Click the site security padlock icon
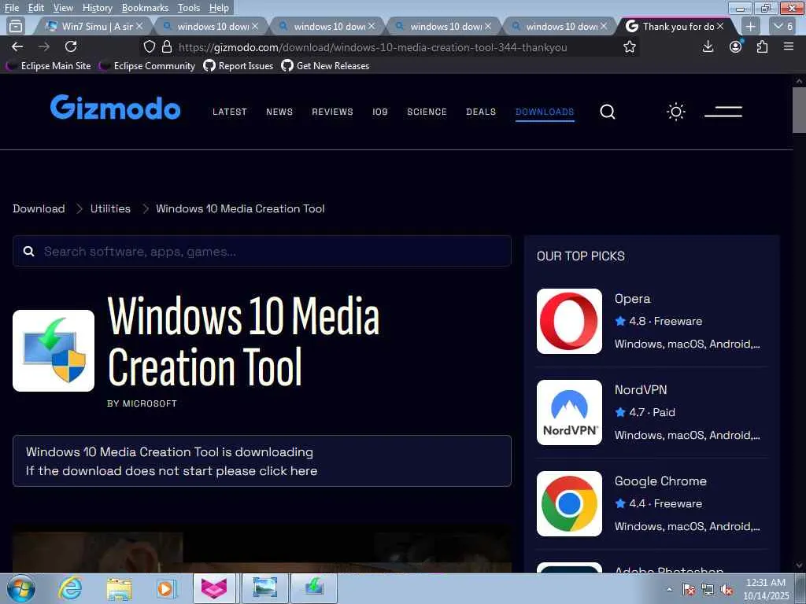Image resolution: width=806 pixels, height=604 pixels. click(167, 46)
